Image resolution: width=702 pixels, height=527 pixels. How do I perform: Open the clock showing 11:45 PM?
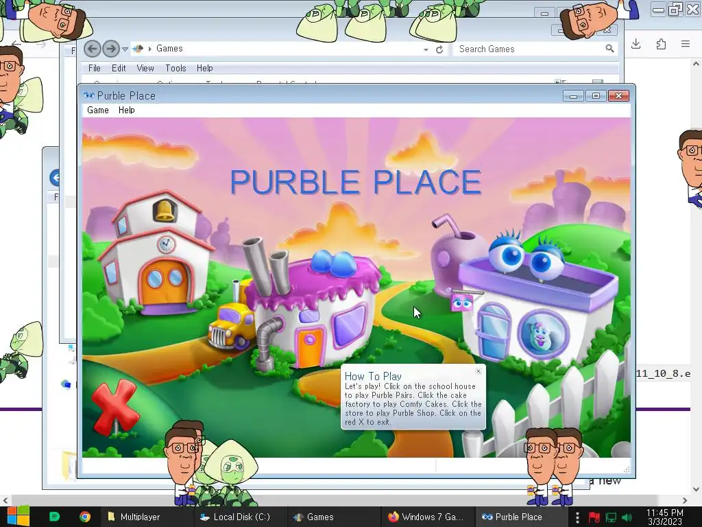(665, 517)
